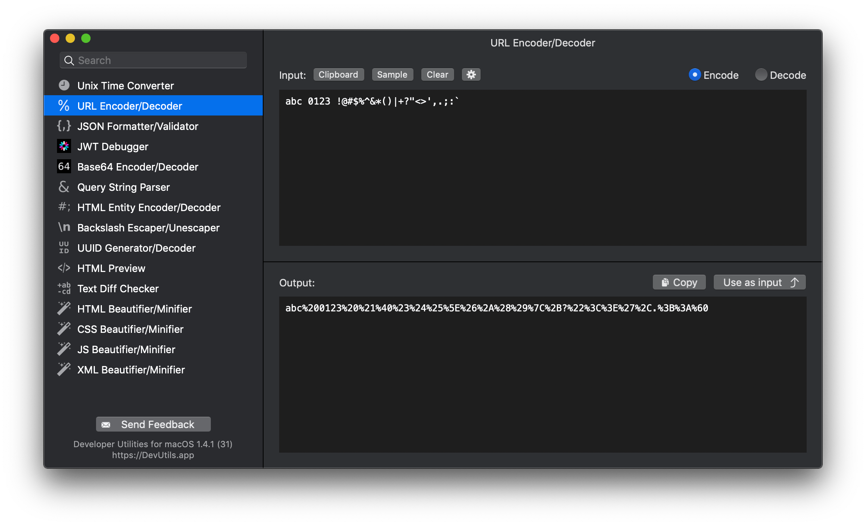Click the Copy output button
The height and width of the screenshot is (526, 866).
pyautogui.click(x=679, y=283)
